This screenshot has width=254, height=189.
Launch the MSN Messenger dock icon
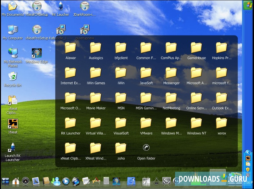click(56, 181)
